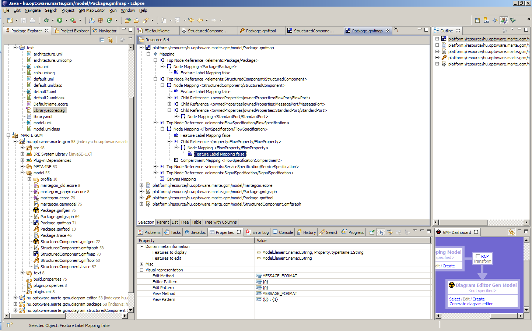This screenshot has height=331, width=532.
Task: Toggle Show Categories in Properties view
Action: (381, 232)
